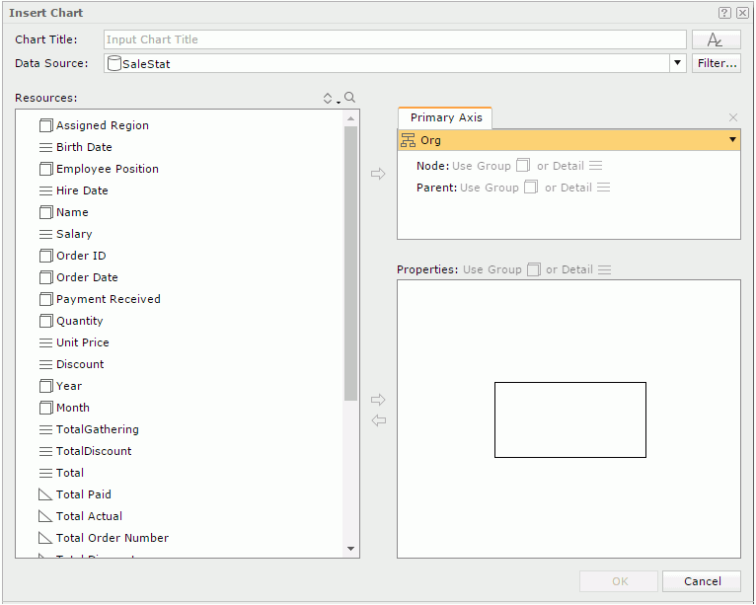Open the Org chart type dropdown
The width and height of the screenshot is (756, 605).
click(731, 140)
